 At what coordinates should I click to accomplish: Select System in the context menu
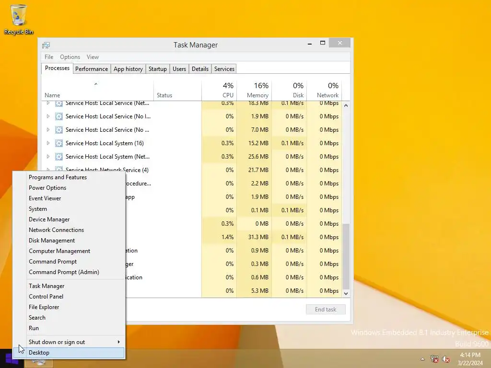click(x=69, y=209)
